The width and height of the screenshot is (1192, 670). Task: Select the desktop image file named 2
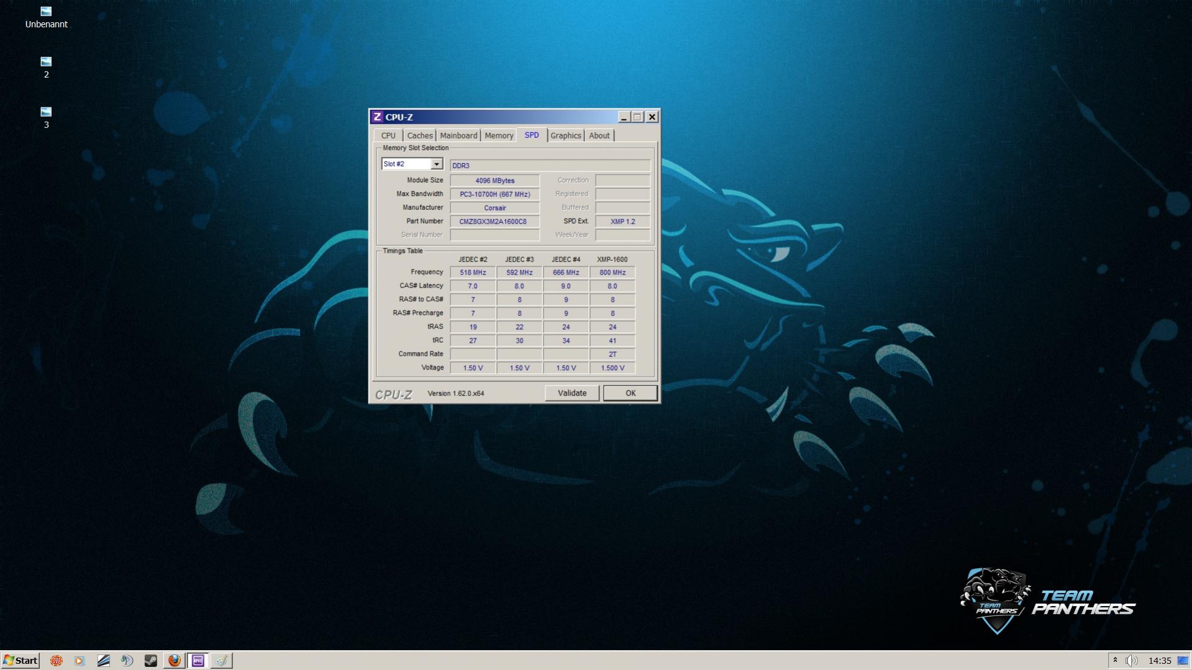pyautogui.click(x=46, y=68)
